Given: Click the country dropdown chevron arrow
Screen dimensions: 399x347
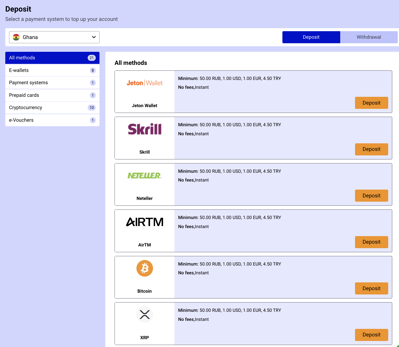Looking at the screenshot, I should coord(94,37).
